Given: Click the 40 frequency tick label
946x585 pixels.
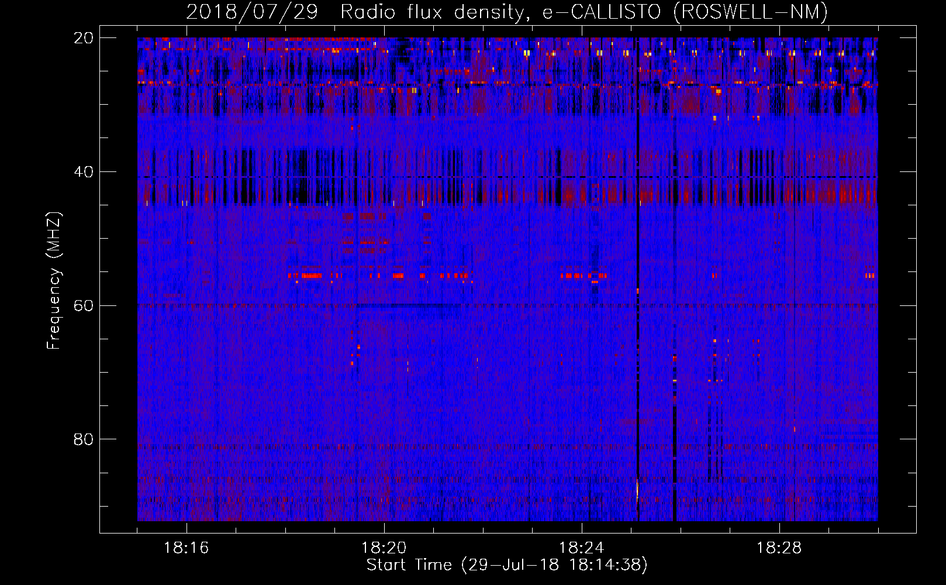Looking at the screenshot, I should (84, 172).
